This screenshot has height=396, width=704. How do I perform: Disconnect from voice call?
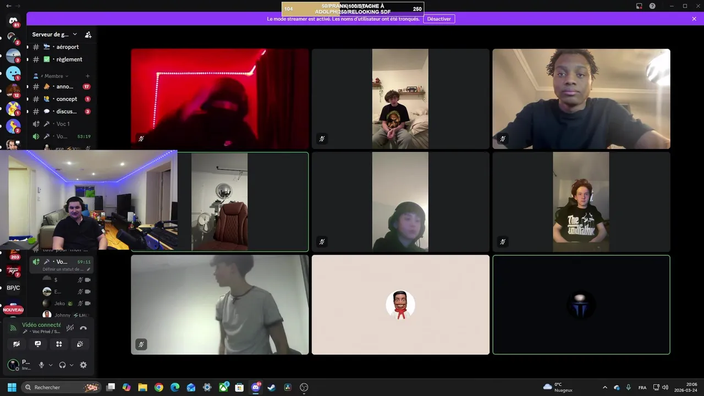(83, 328)
